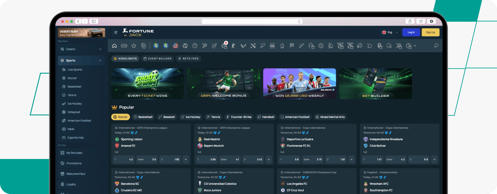
Task: Bet on Club Bolivar at odds 6.8
Action: point(419,159)
